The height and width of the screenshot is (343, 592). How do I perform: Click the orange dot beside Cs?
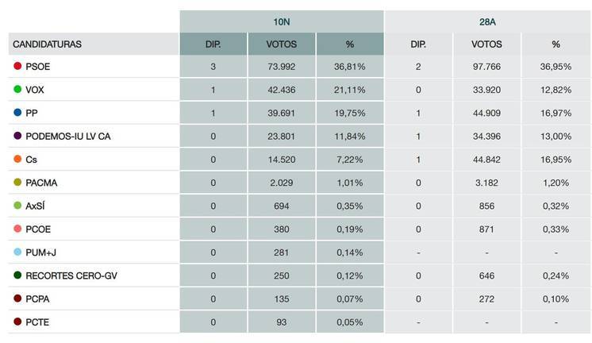[x=17, y=160]
